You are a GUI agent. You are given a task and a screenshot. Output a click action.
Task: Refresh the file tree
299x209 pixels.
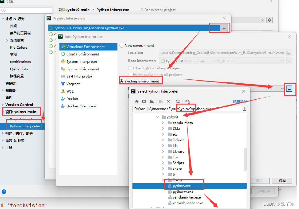pyautogui.click(x=178, y=101)
